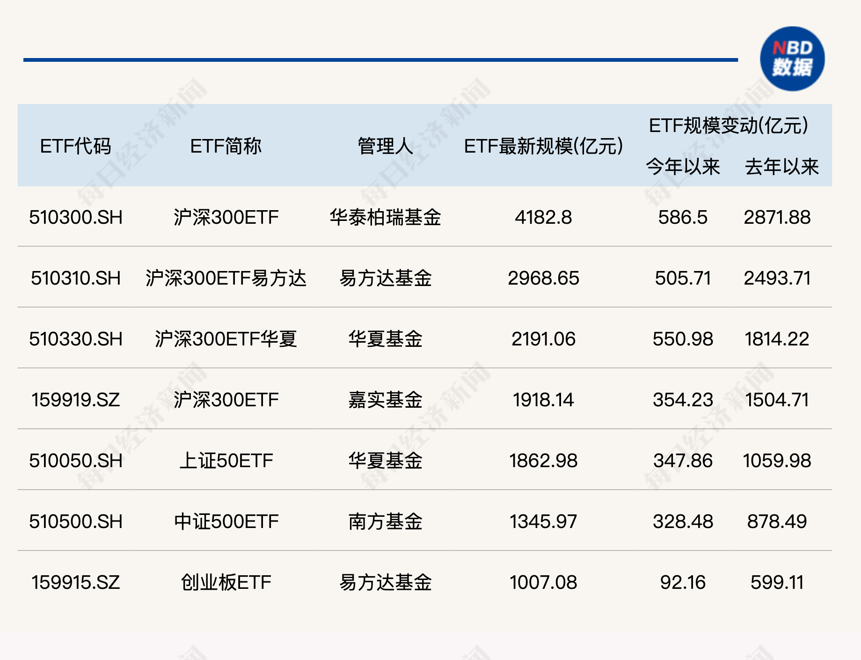This screenshot has width=861, height=660.
Task: Select the 去年以来 sub-header
Action: (781, 167)
